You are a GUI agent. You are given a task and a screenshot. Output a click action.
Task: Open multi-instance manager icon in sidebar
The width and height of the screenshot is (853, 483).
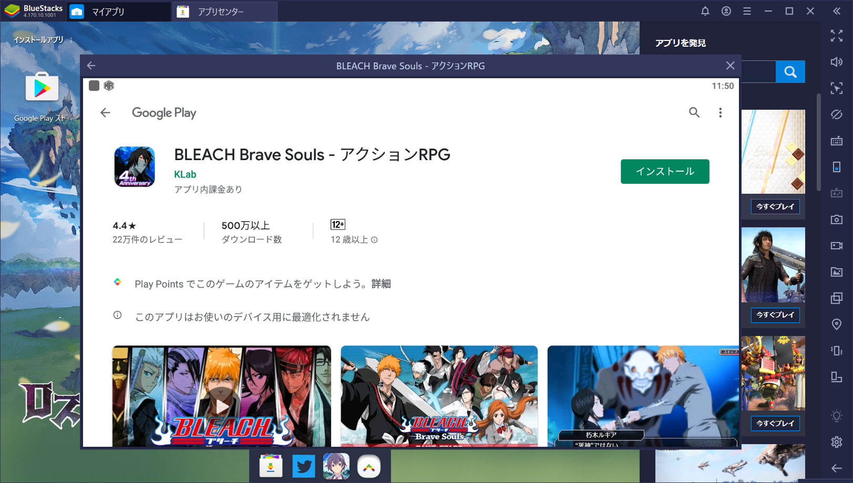click(x=837, y=298)
